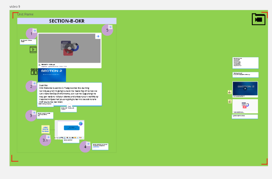Click the Unit Frame label
The height and width of the screenshot is (179, 272).
click(25, 14)
